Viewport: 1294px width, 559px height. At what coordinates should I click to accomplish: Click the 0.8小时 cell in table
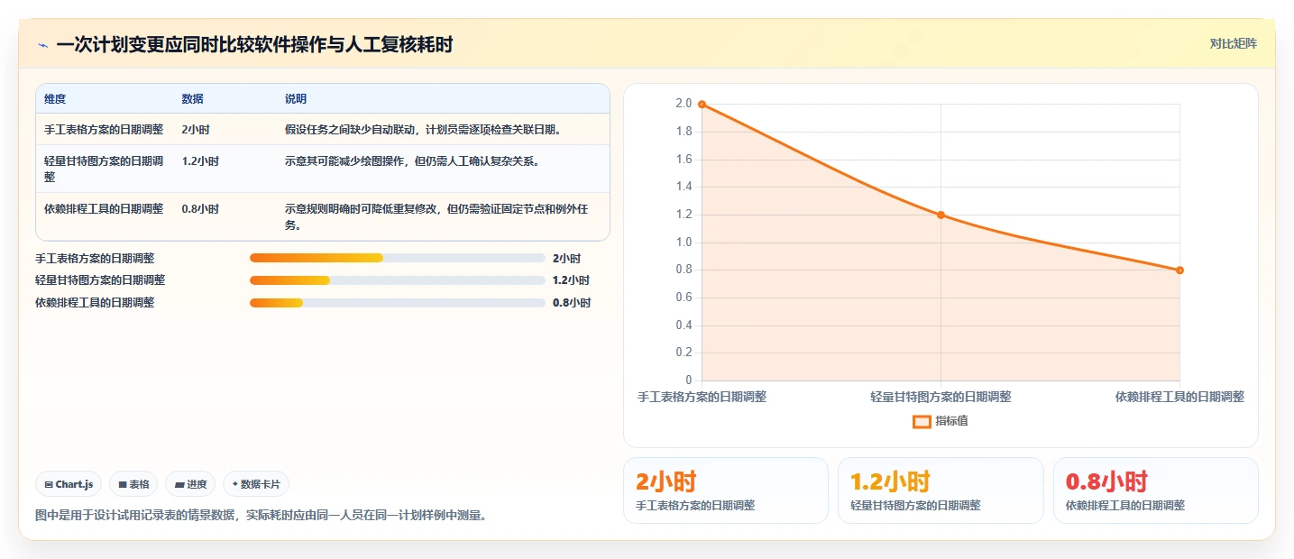coord(200,208)
